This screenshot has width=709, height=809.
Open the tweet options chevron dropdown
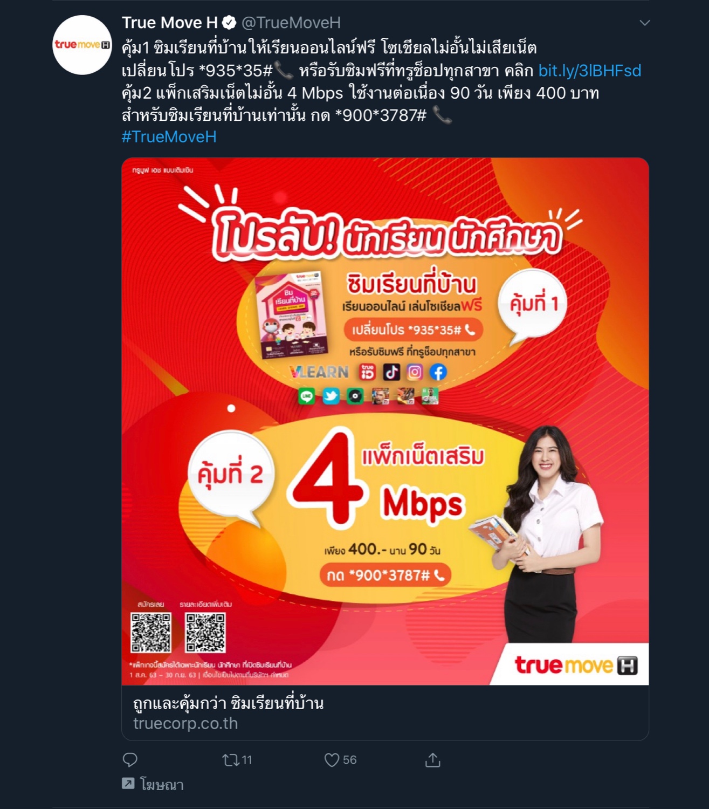tap(644, 23)
